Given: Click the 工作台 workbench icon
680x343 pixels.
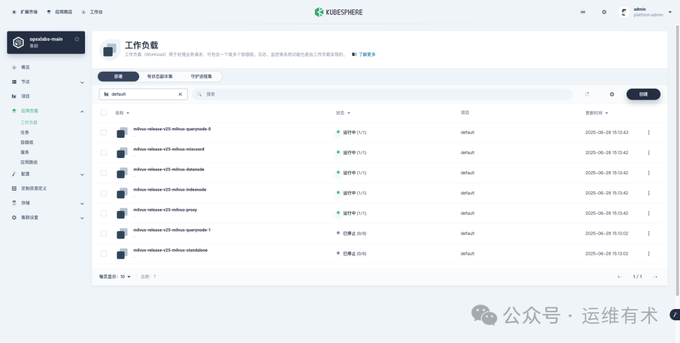Looking at the screenshot, I should 84,12.
